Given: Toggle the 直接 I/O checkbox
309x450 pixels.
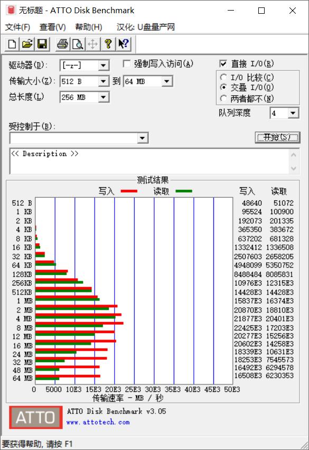Looking at the screenshot, I should (223, 63).
